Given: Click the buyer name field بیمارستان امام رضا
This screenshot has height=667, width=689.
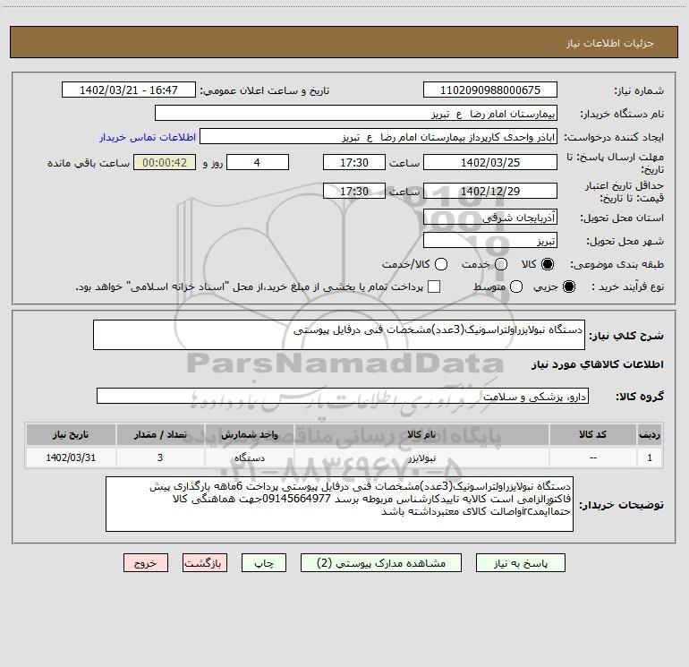Looking at the screenshot, I should click(356, 113).
